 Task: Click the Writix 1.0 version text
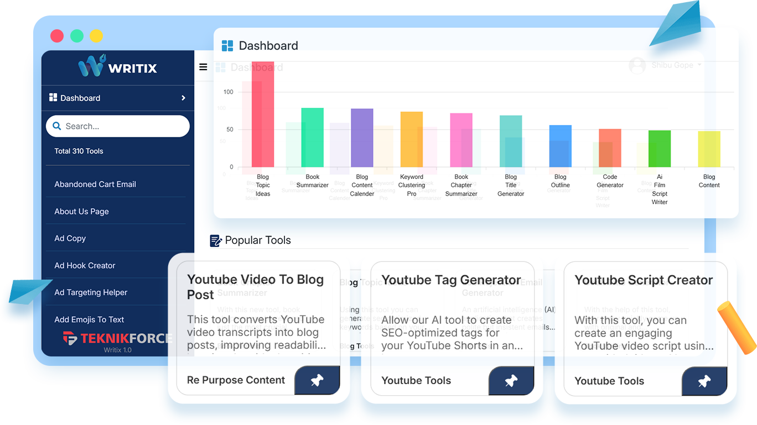pos(117,350)
